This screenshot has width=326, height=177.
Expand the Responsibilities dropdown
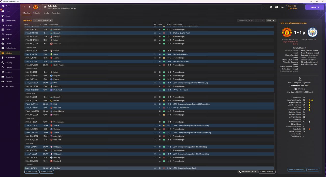(x=248, y=172)
